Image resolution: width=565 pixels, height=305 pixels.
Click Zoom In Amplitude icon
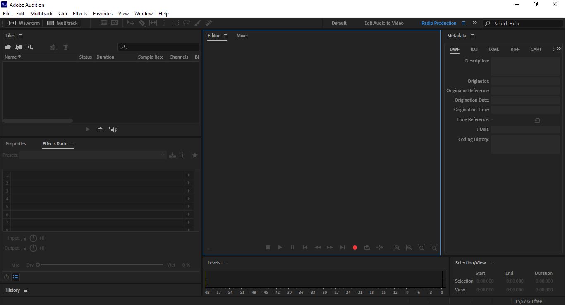396,248
